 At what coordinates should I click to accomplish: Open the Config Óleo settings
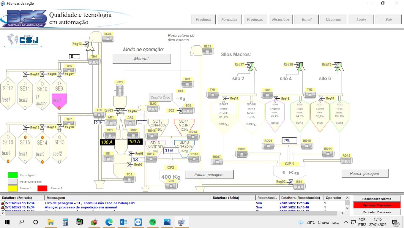160,97
